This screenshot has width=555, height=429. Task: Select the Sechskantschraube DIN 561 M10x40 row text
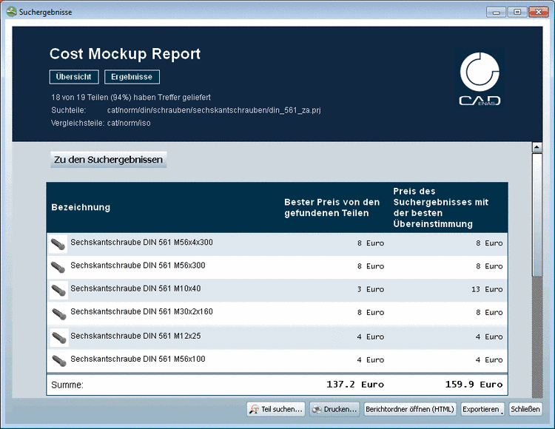point(135,288)
